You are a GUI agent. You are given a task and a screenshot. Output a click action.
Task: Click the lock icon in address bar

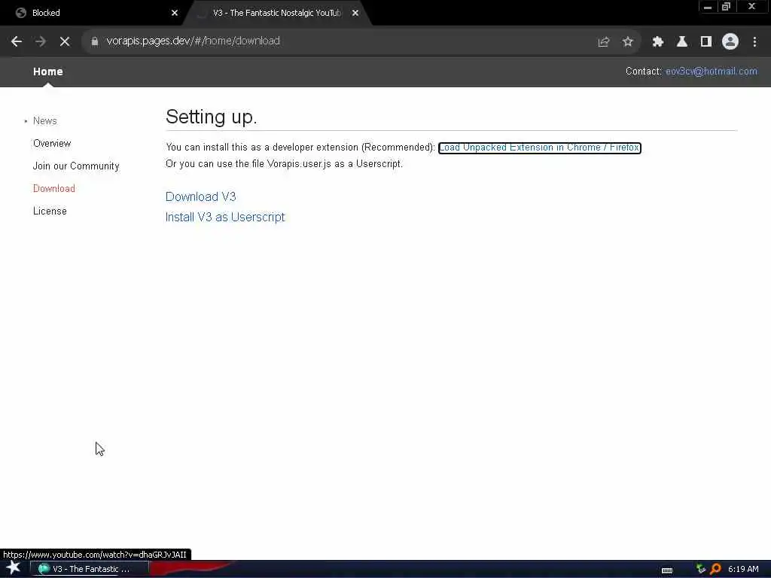(95, 41)
